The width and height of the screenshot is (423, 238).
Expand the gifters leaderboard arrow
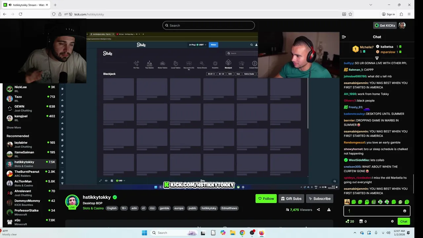[x=377, y=58]
